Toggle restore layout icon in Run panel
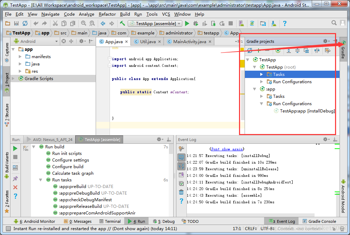The height and width of the screenshot is (235, 350). coord(15,168)
